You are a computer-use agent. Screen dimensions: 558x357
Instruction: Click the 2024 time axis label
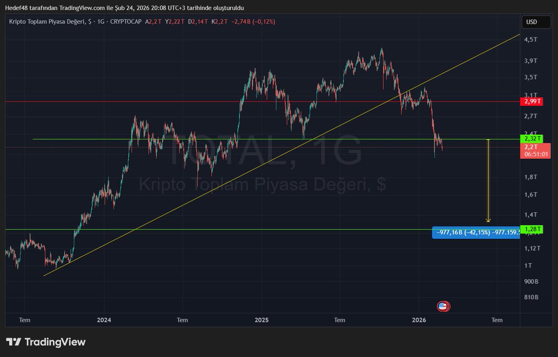pyautogui.click(x=104, y=320)
